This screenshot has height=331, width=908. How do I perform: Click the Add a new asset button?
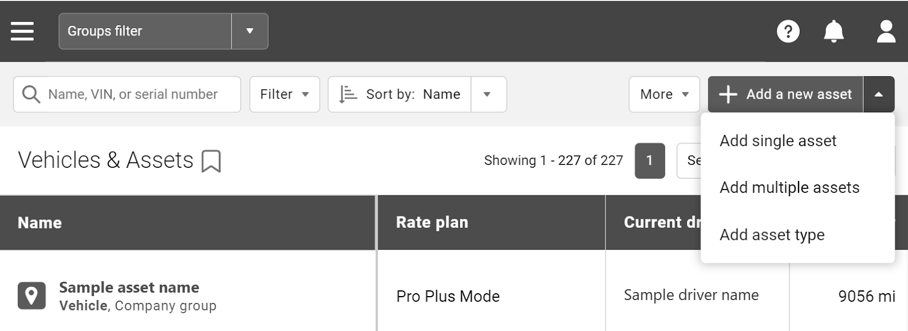point(785,94)
